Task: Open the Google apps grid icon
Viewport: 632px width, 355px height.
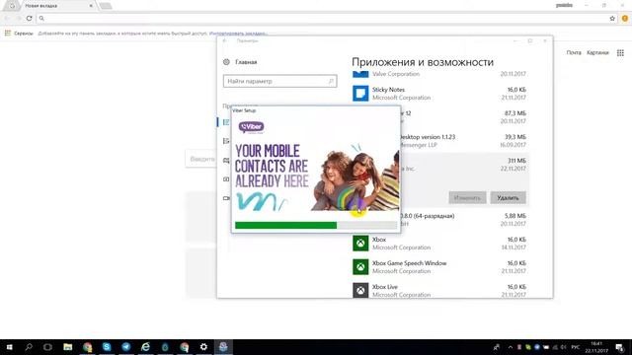Action: pyautogui.click(x=620, y=52)
